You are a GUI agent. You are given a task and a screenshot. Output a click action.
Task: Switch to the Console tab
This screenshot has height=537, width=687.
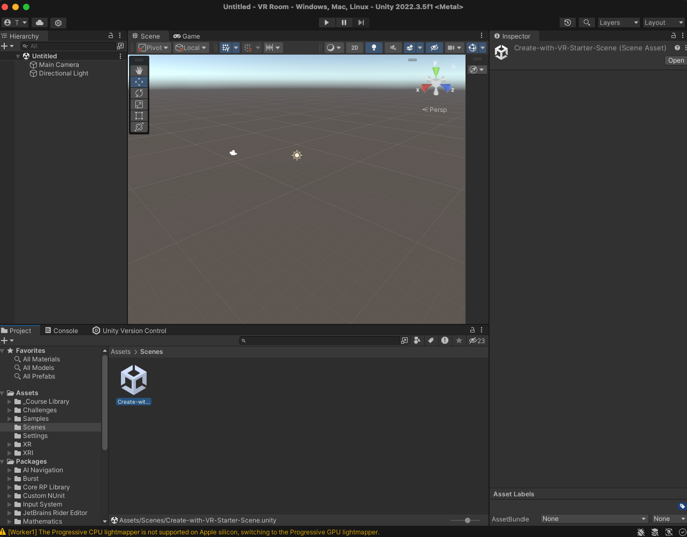point(62,330)
